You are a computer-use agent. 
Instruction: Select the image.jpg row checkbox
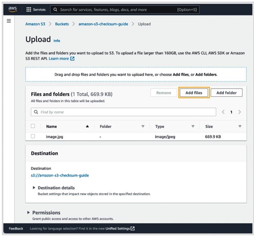tap(33, 136)
